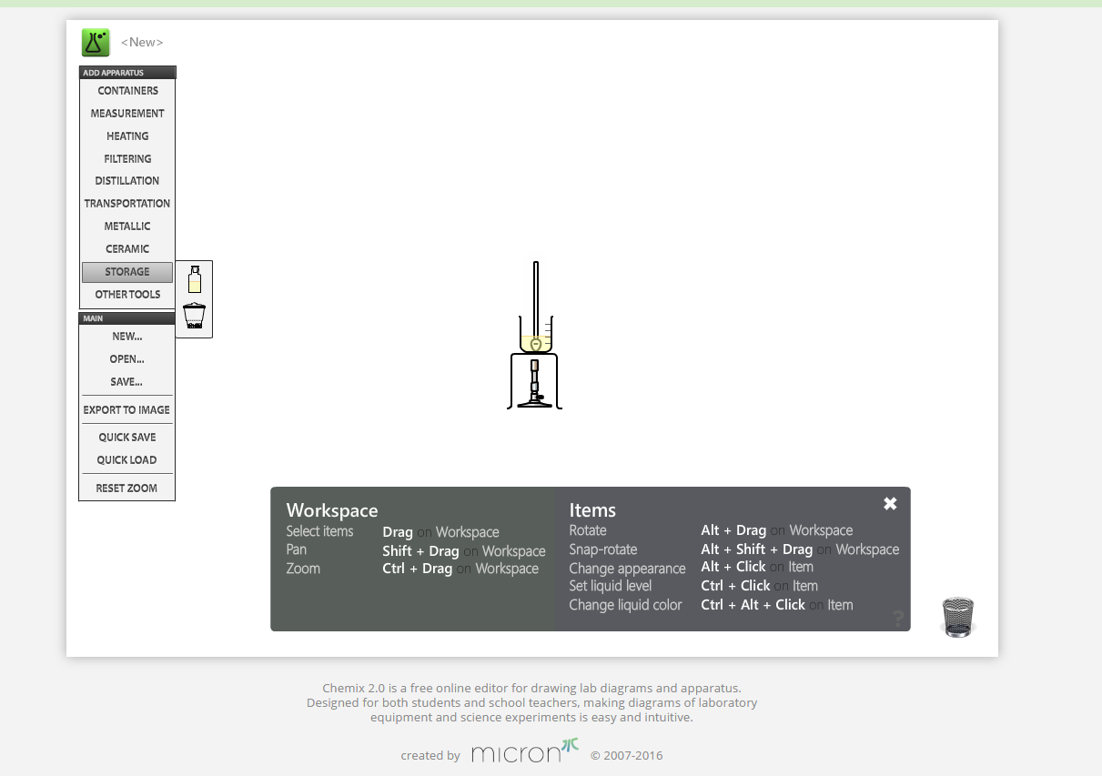Screen dimensions: 1102x776
Task: Click the Workspace heading in help panel
Action: pyautogui.click(x=332, y=510)
